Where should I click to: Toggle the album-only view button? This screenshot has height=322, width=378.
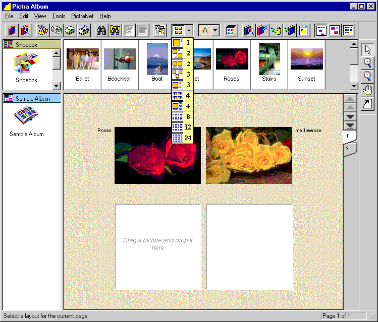pos(335,30)
